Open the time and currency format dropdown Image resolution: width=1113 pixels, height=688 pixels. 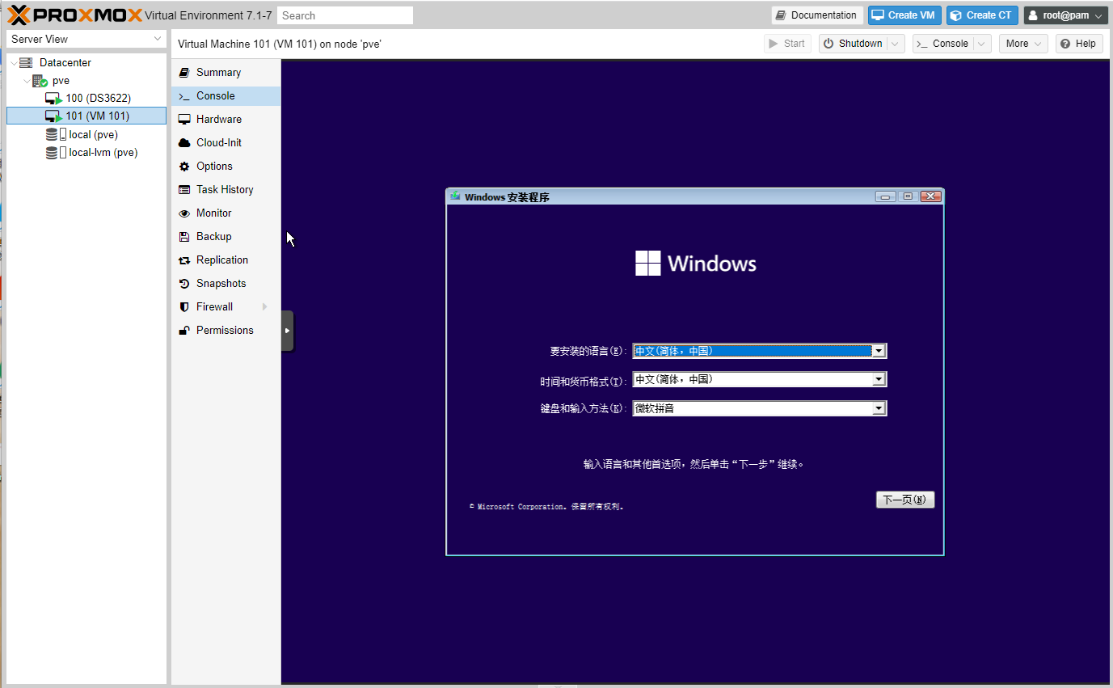click(760, 379)
